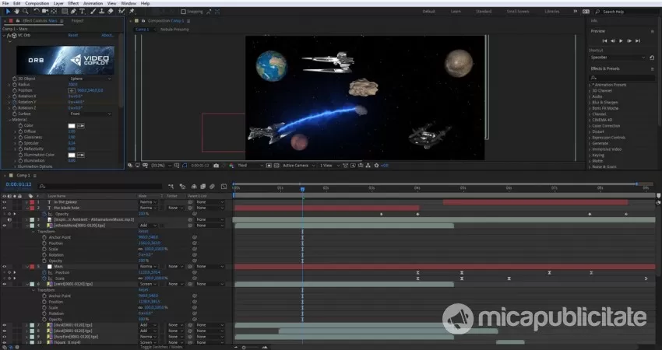Open the 1 View layout dropdown
Screen dimensions: 662x350
coord(329,166)
